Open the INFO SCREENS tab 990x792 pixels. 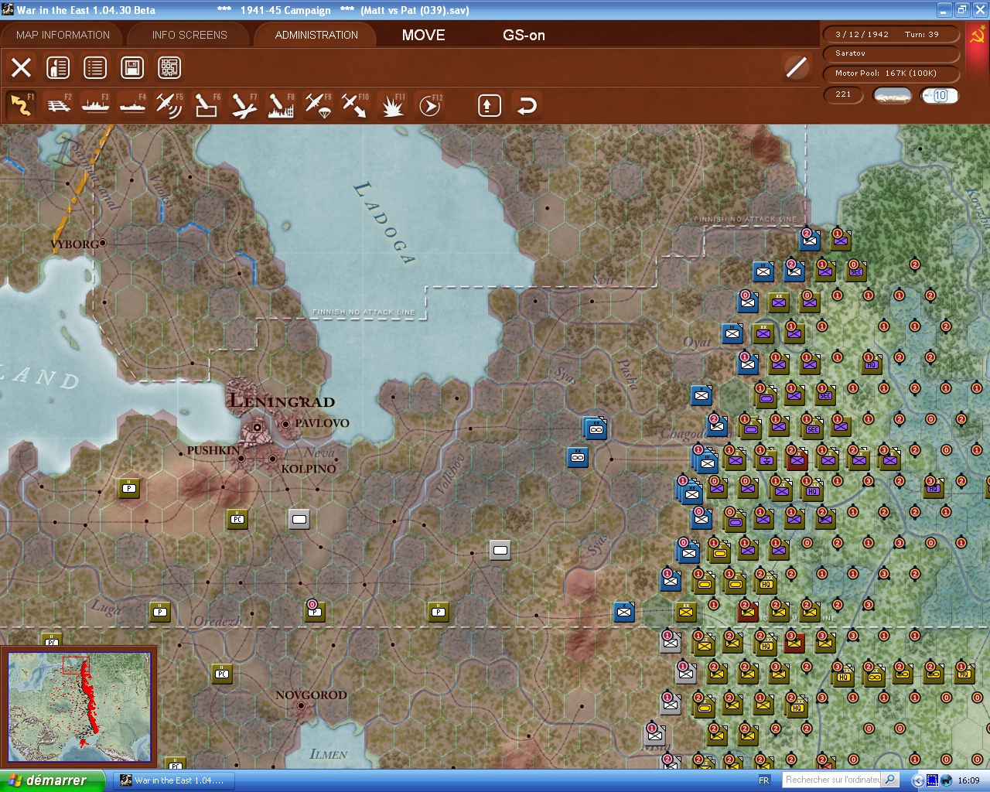click(x=189, y=35)
